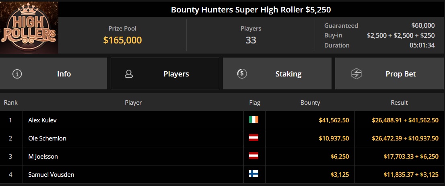Click M Joelsson's flag icon
Viewport: 445px width, 186px height.
click(253, 156)
